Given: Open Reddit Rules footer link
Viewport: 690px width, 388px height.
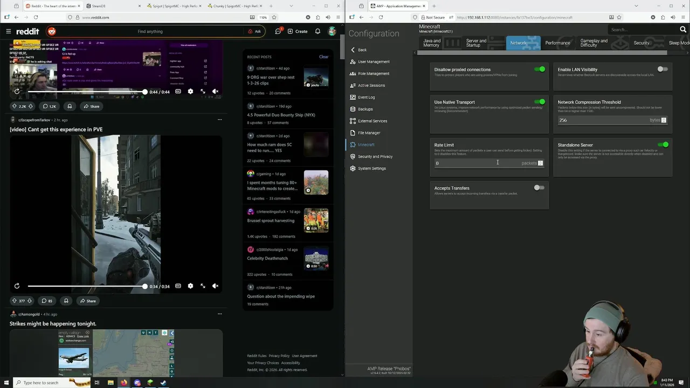Looking at the screenshot, I should [x=257, y=356].
